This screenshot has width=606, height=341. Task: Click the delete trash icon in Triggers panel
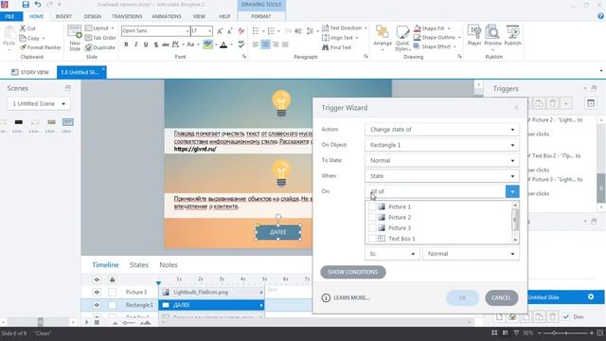pyautogui.click(x=552, y=103)
